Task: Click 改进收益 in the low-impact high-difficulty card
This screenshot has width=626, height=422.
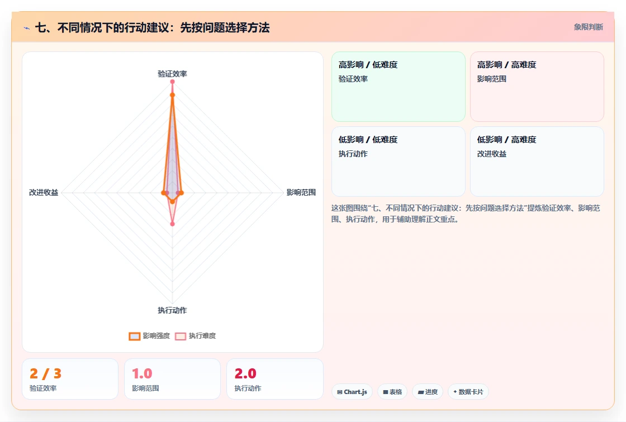Action: tap(491, 154)
